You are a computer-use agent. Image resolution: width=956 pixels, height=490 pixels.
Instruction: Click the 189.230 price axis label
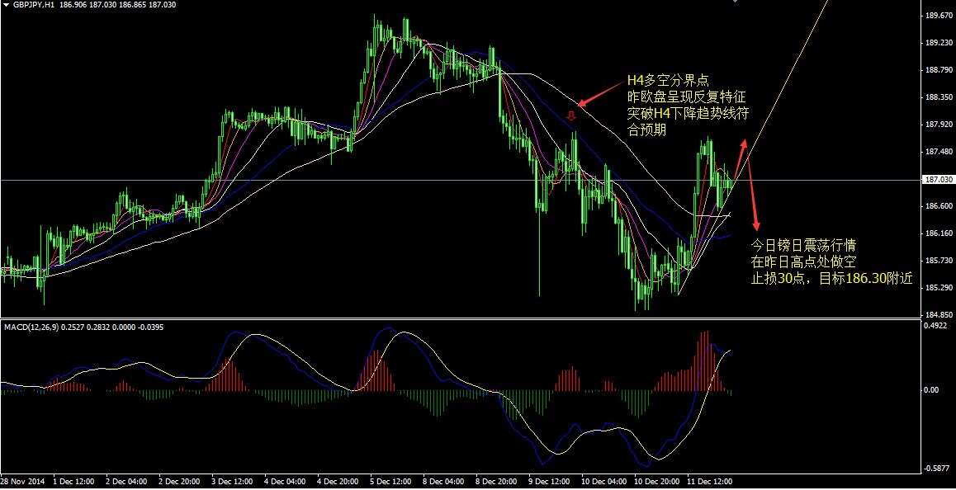[939, 43]
